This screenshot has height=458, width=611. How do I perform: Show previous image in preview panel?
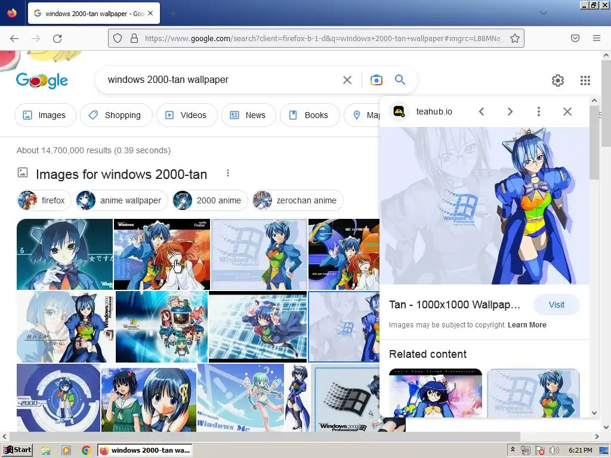click(482, 112)
